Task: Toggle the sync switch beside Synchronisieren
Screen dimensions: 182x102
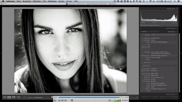Action: (x=141, y=97)
